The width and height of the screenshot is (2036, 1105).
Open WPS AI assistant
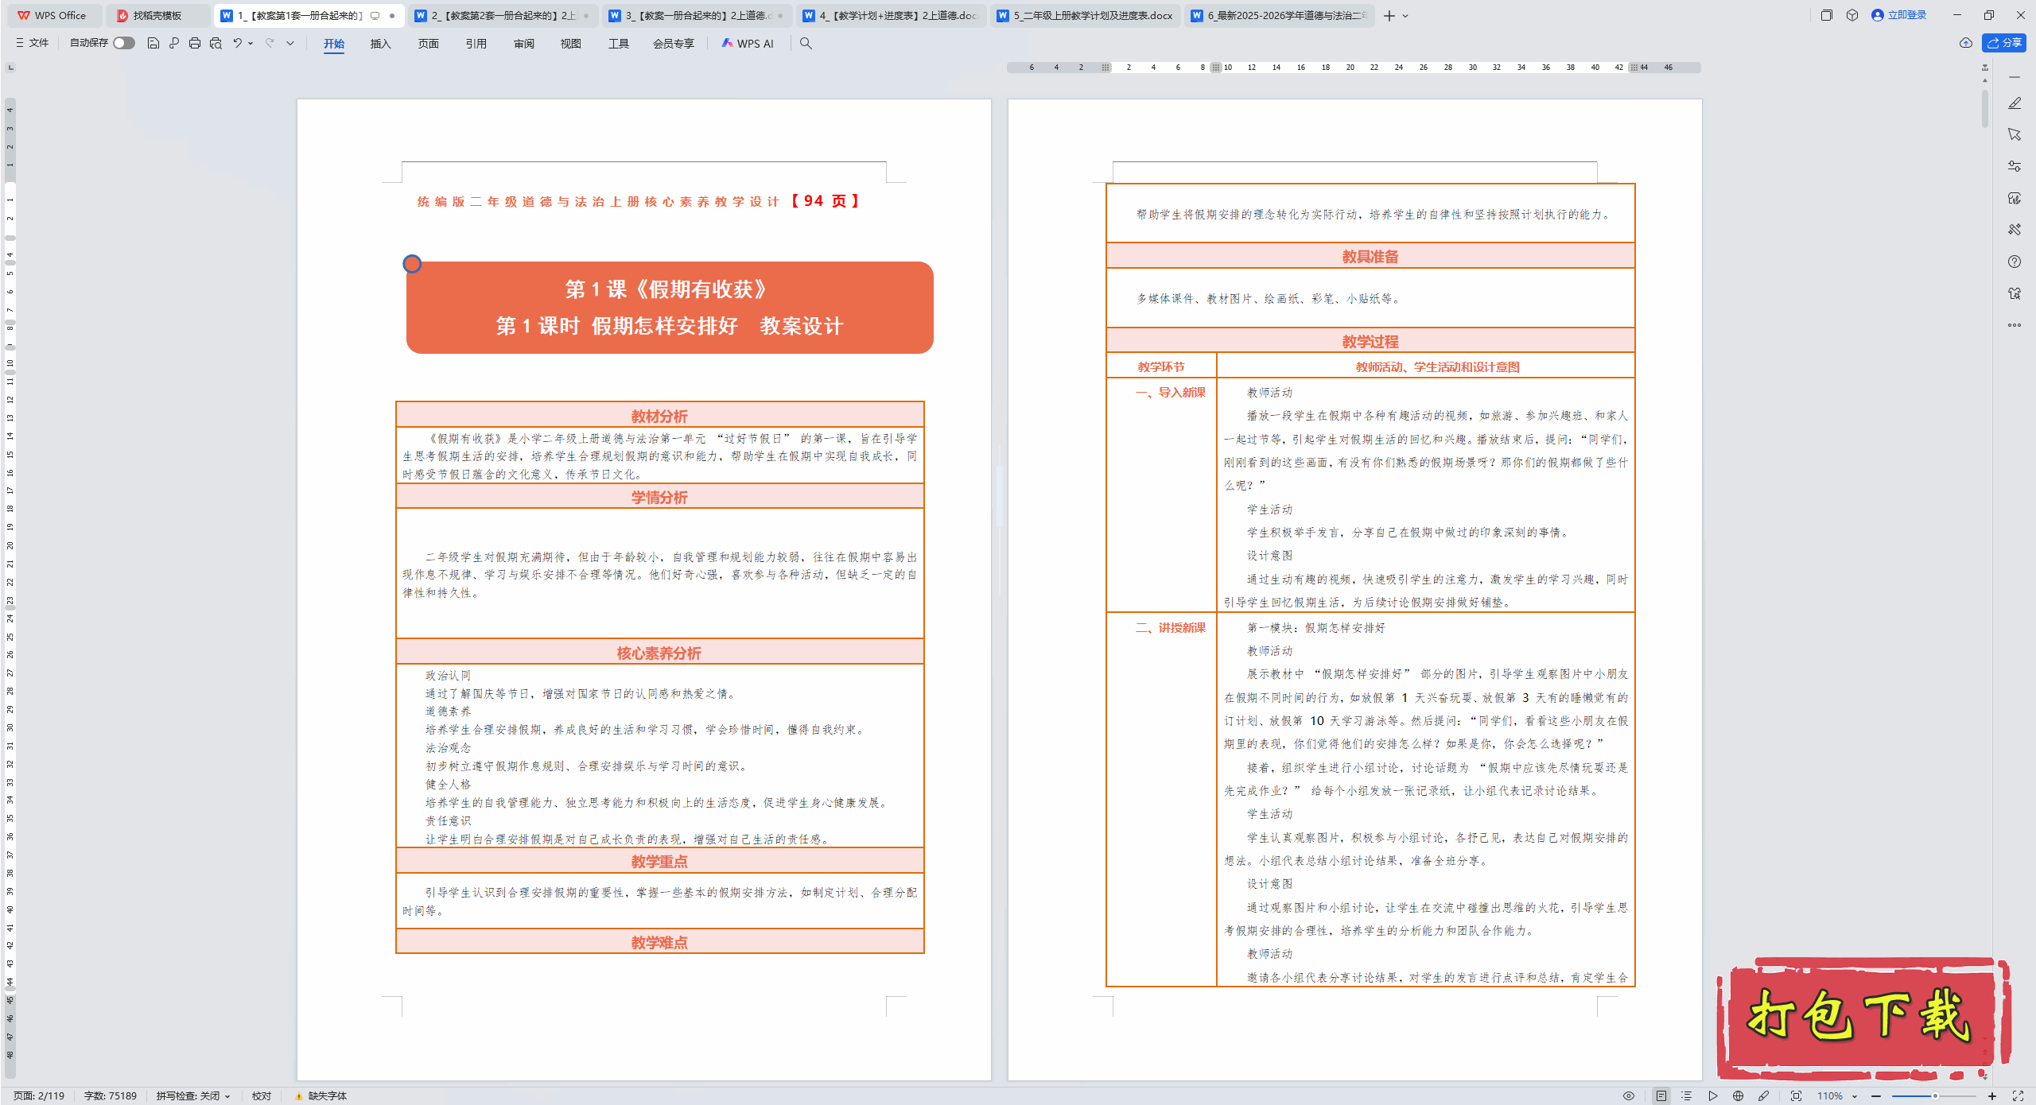748,43
